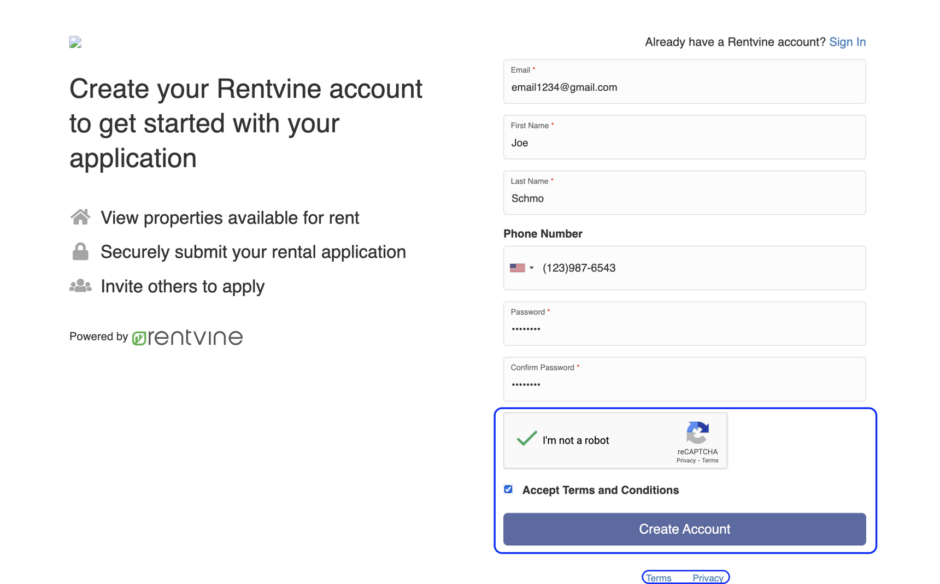Viewport: 940px width, 584px height.
Task: Click the padlock icon next to 'Securely submit'
Action: click(80, 251)
